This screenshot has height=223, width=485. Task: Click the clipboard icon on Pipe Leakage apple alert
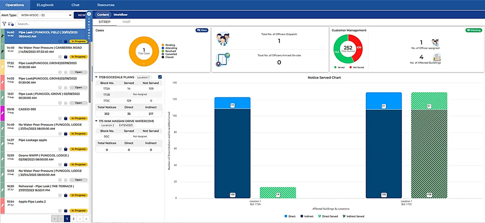(66, 149)
